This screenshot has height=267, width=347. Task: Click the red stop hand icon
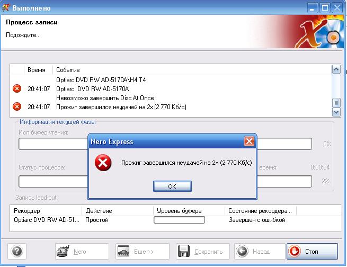click(295, 252)
